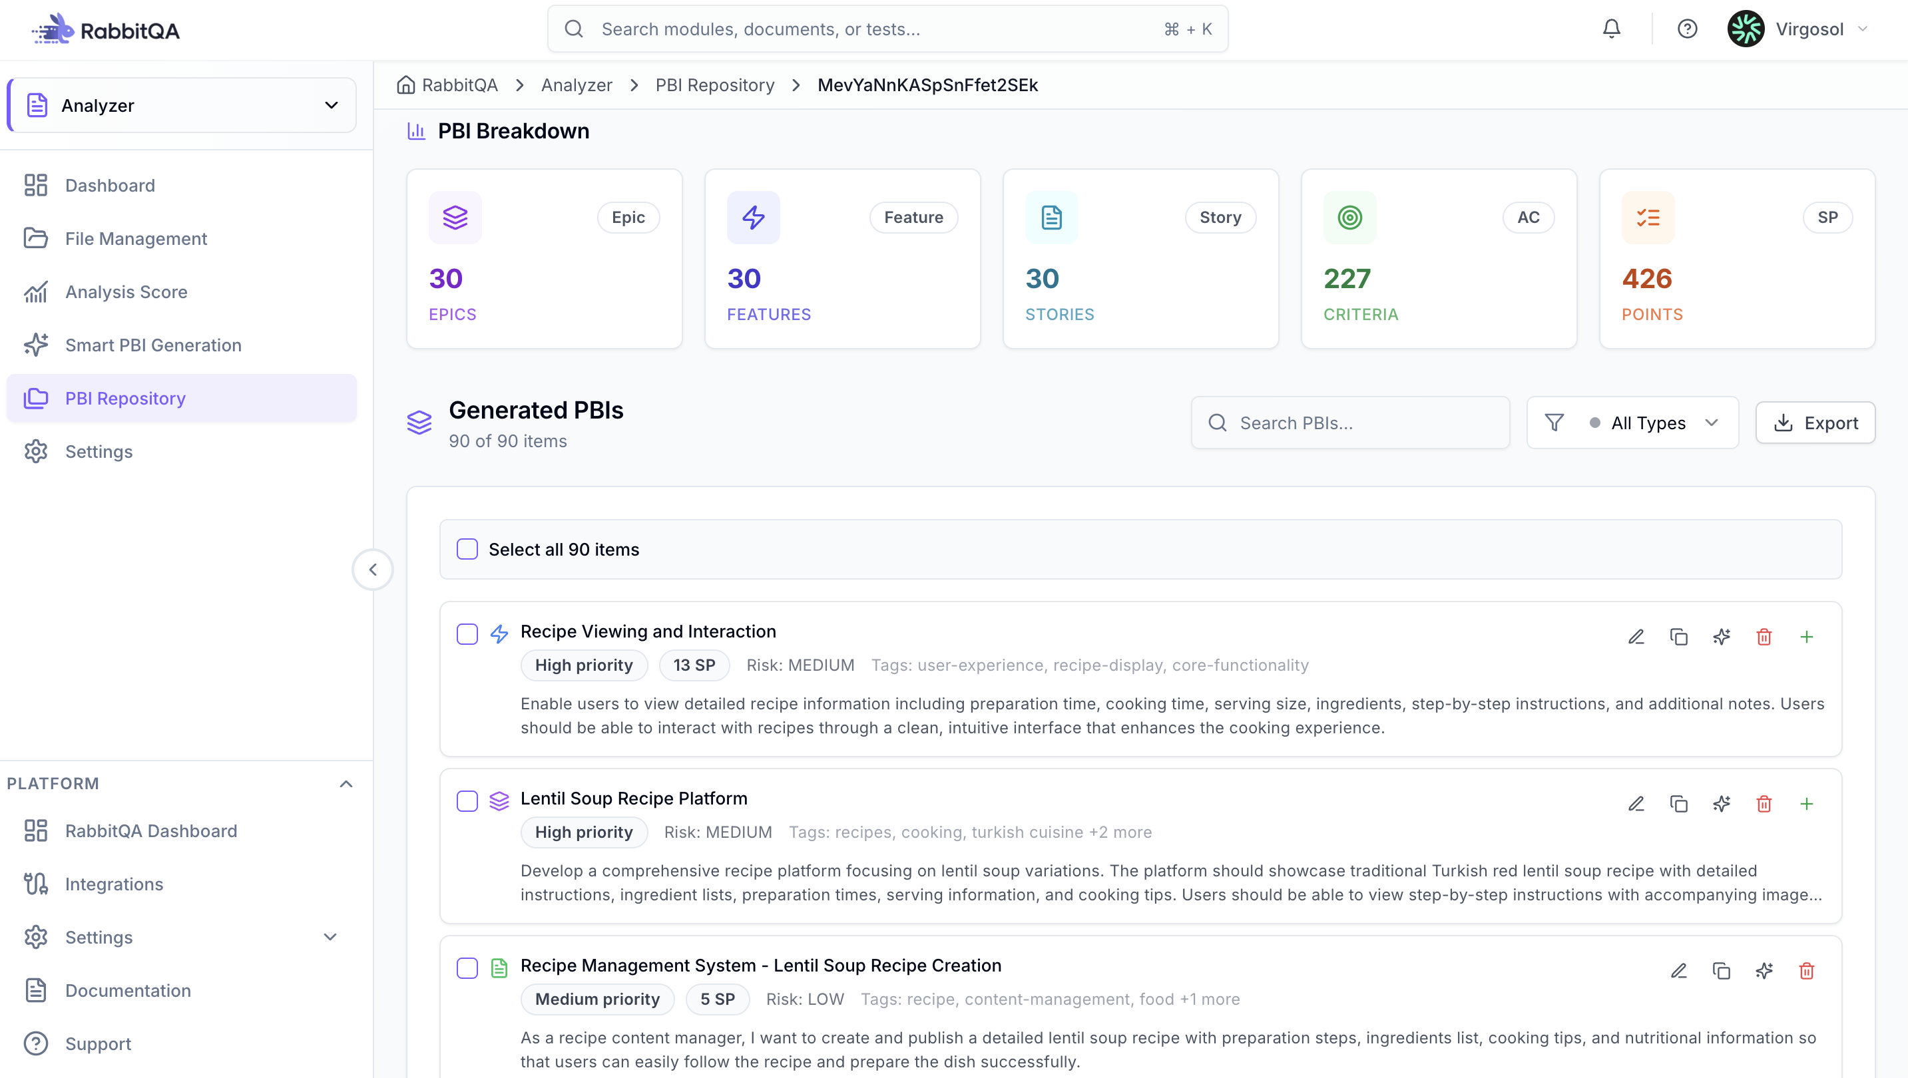1908x1078 pixels.
Task: Click the home icon in breadcrumb
Action: (x=405, y=85)
